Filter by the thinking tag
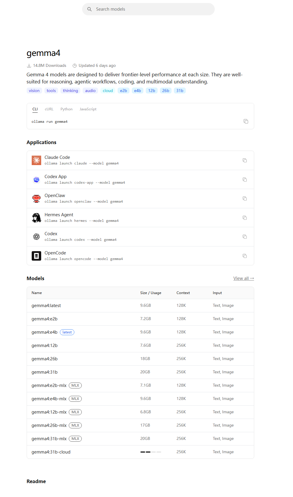Viewport: 293px width, 497px height. [x=71, y=91]
